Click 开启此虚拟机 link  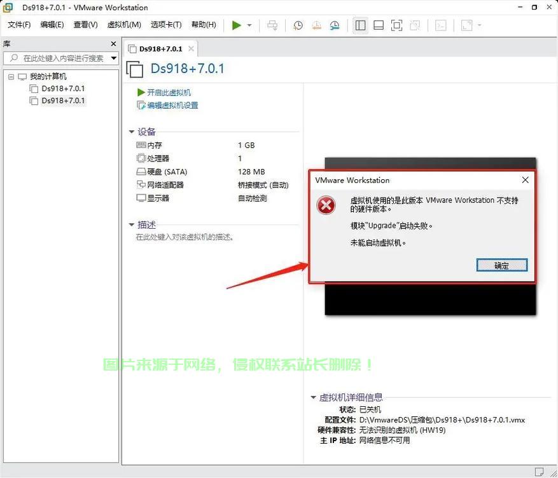pos(169,93)
